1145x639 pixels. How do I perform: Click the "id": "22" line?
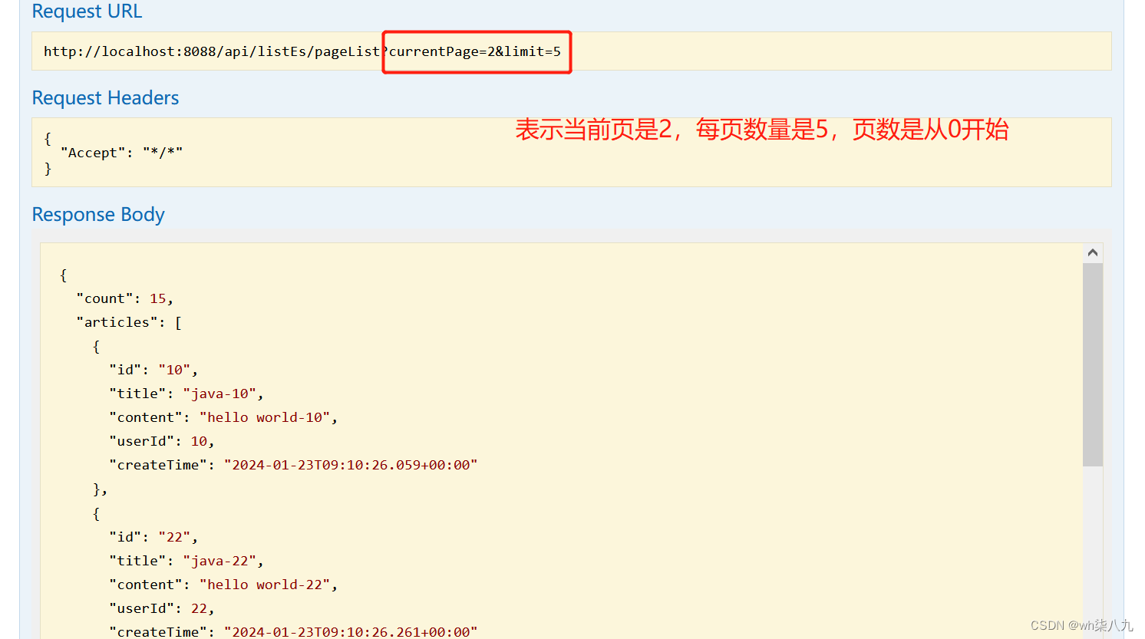click(x=153, y=537)
